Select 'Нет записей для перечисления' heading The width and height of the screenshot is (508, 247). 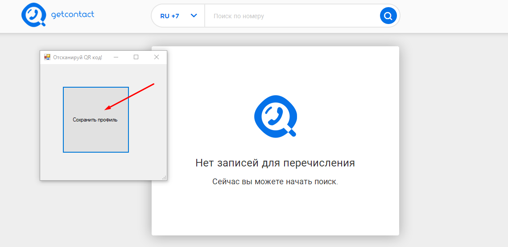click(275, 163)
